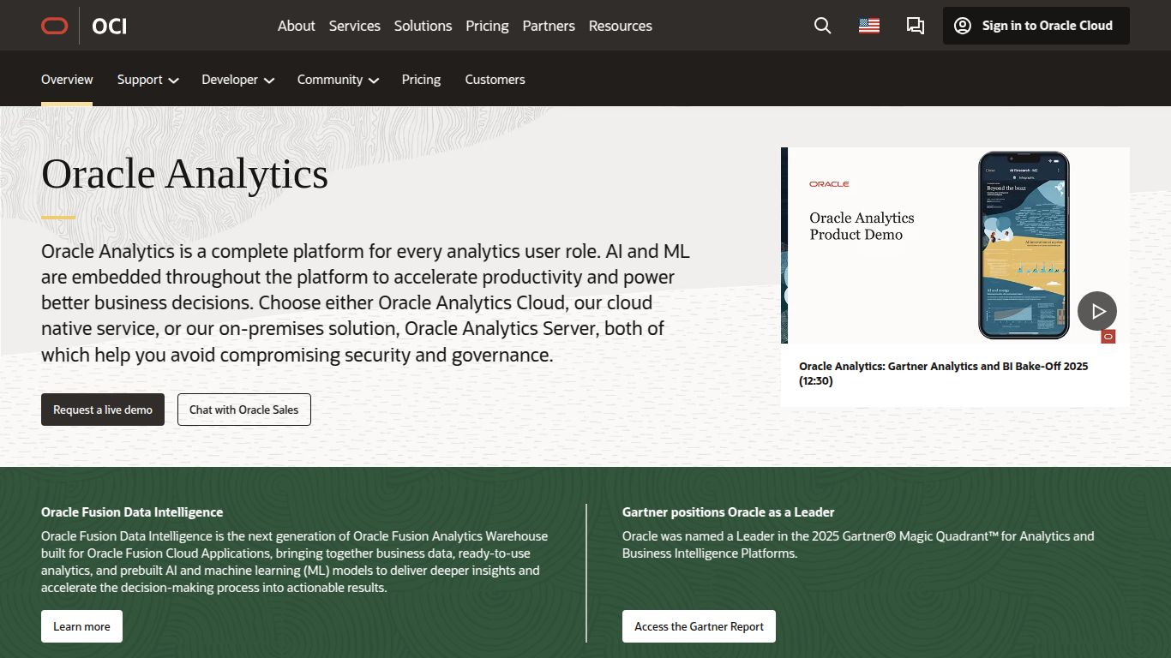Open the Services menu

pyautogui.click(x=354, y=26)
